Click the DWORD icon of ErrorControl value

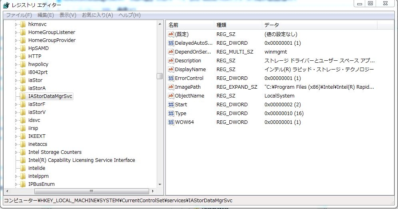point(171,78)
